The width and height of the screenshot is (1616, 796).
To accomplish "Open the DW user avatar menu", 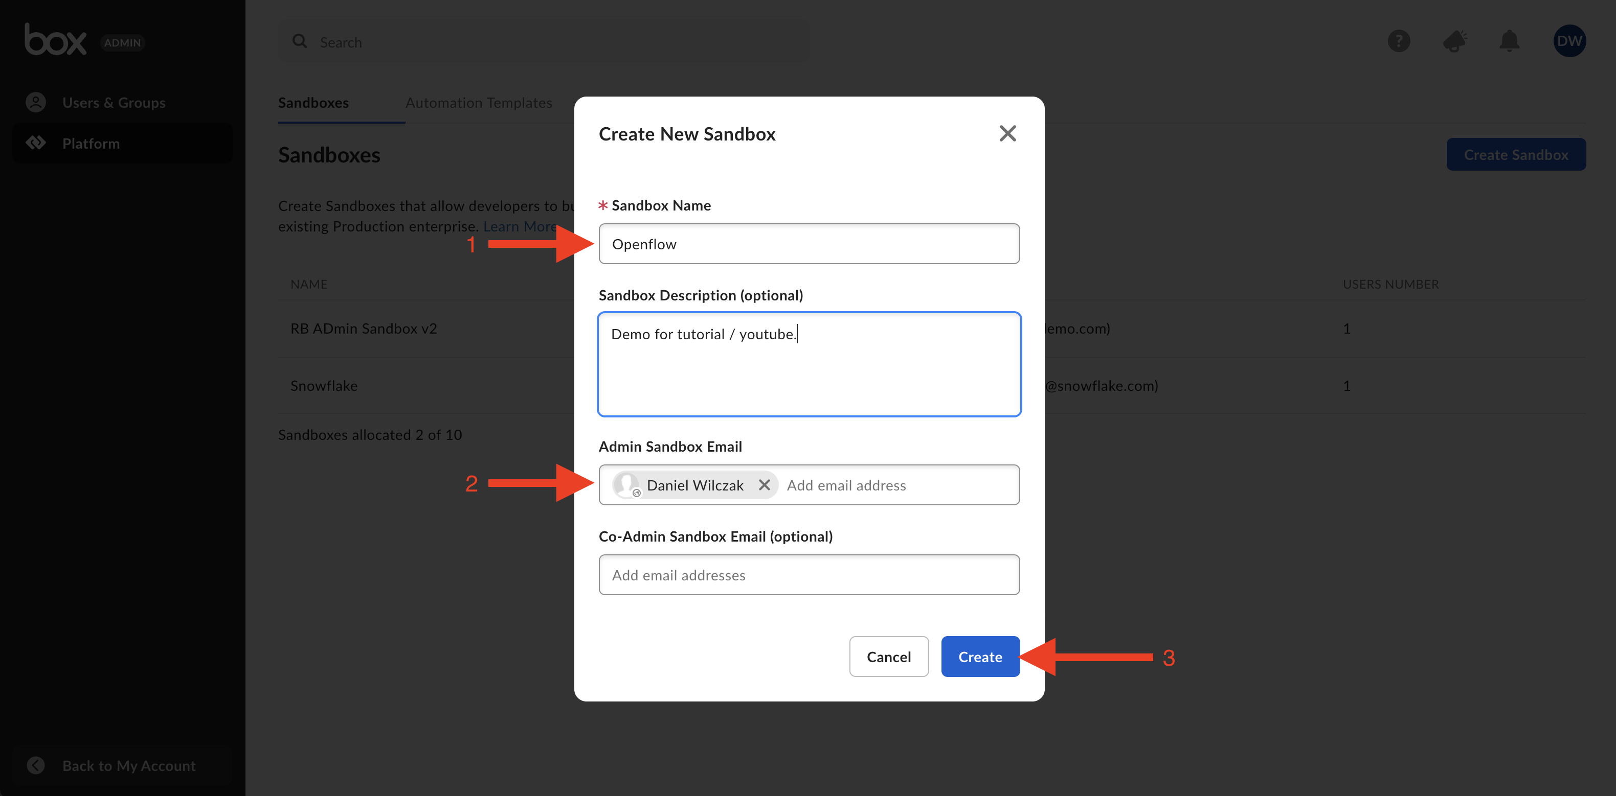I will 1569,41.
